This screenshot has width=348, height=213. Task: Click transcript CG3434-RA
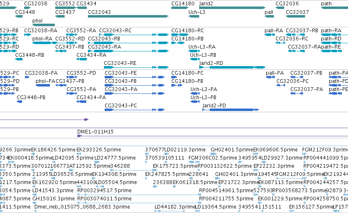pyautogui.click(x=92, y=55)
